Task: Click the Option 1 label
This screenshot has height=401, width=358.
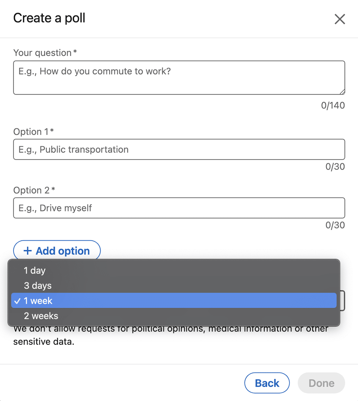Action: (31, 132)
